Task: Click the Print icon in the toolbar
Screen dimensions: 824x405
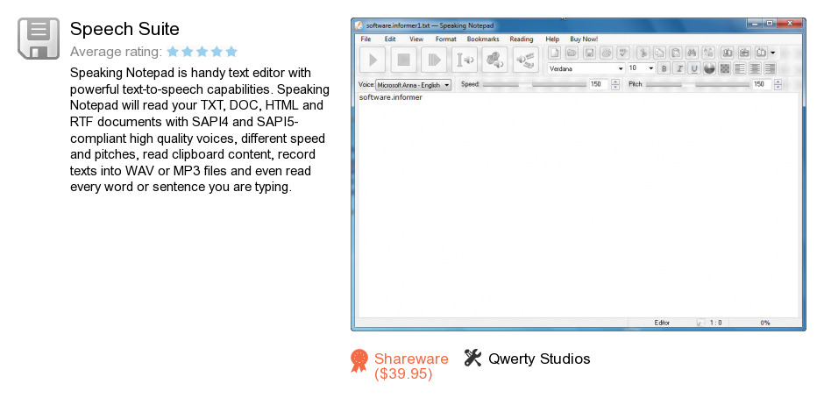Action: click(x=607, y=53)
